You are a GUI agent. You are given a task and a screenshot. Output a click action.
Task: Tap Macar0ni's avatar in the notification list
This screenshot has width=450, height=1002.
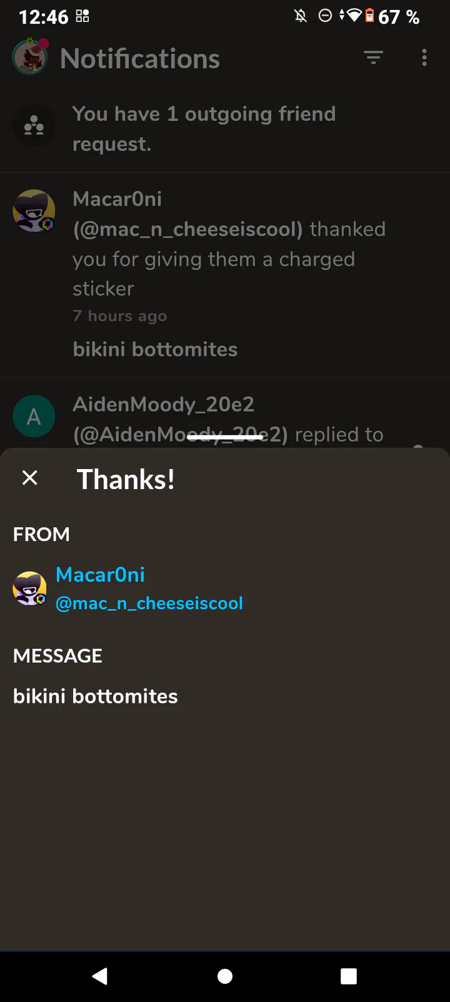(34, 211)
